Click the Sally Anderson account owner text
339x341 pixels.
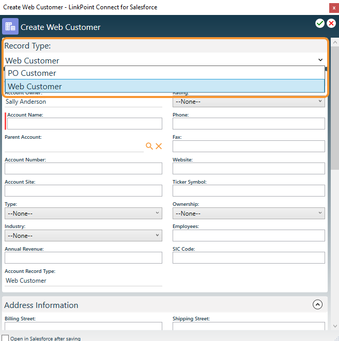point(26,102)
